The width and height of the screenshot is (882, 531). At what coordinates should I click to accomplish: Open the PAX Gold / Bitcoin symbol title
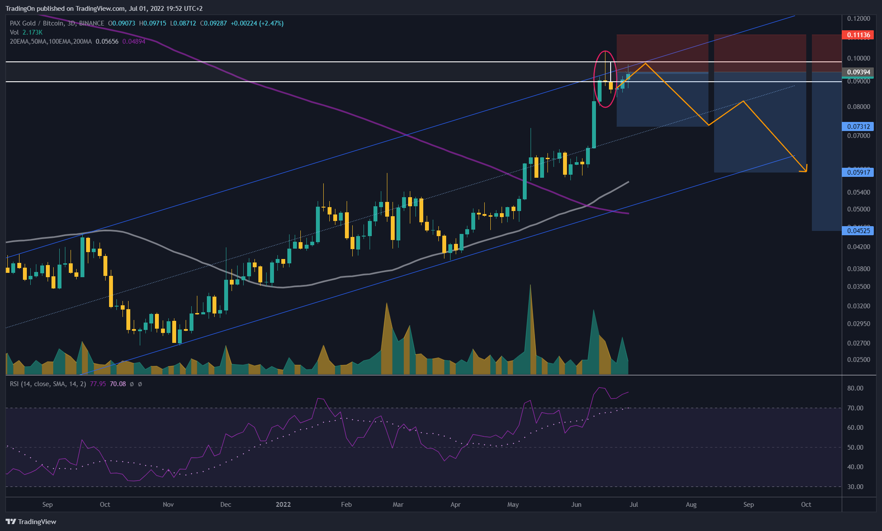[57, 23]
